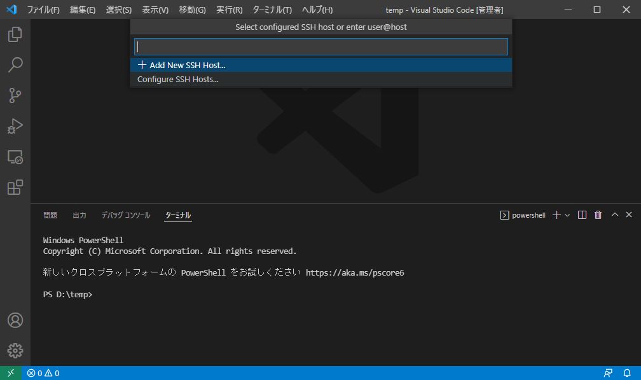
Task: Open the 選択(S) menu
Action: click(118, 10)
